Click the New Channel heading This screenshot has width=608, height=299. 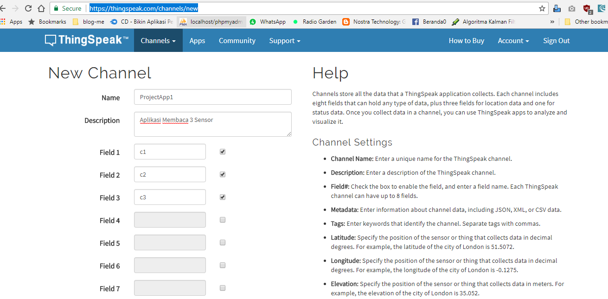click(x=100, y=73)
